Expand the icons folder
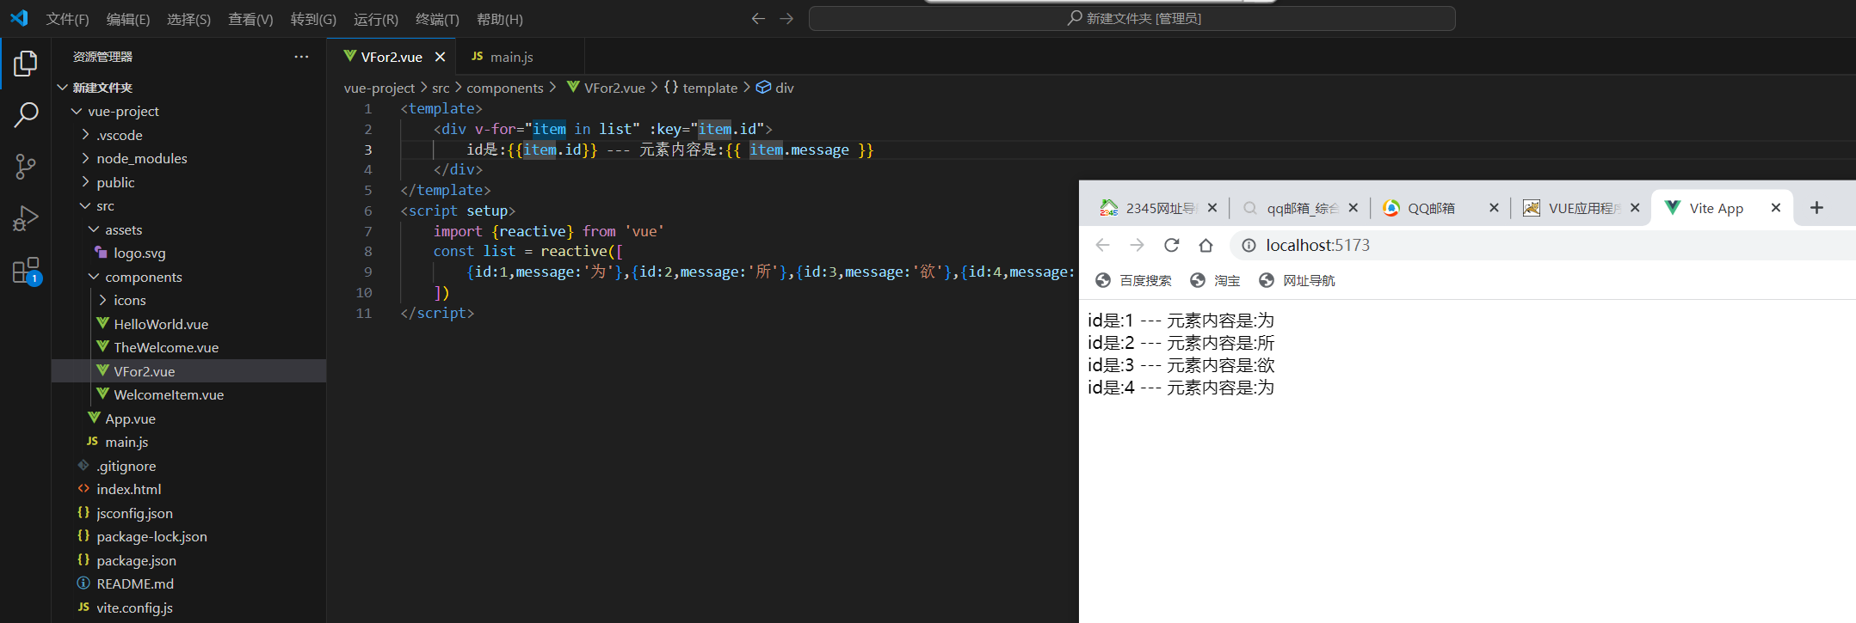Image resolution: width=1856 pixels, height=623 pixels. coord(102,300)
